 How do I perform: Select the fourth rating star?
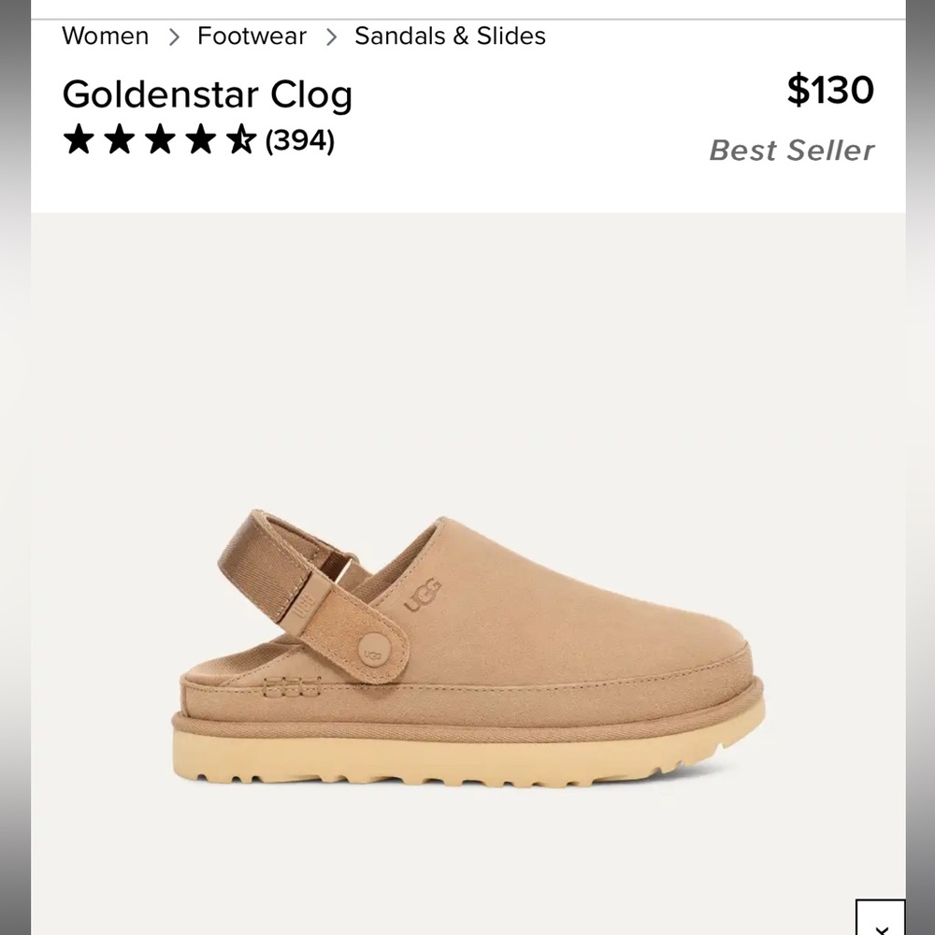(x=202, y=140)
